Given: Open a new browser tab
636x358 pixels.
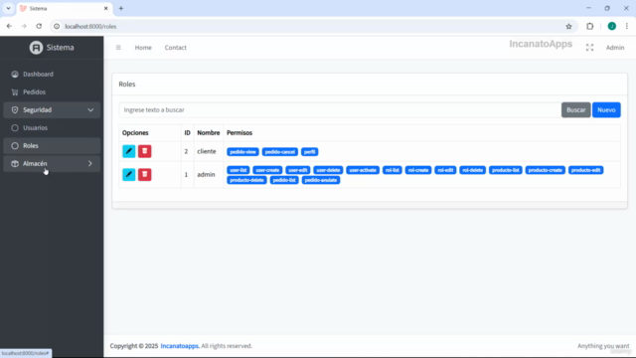Looking at the screenshot, I should point(121,9).
